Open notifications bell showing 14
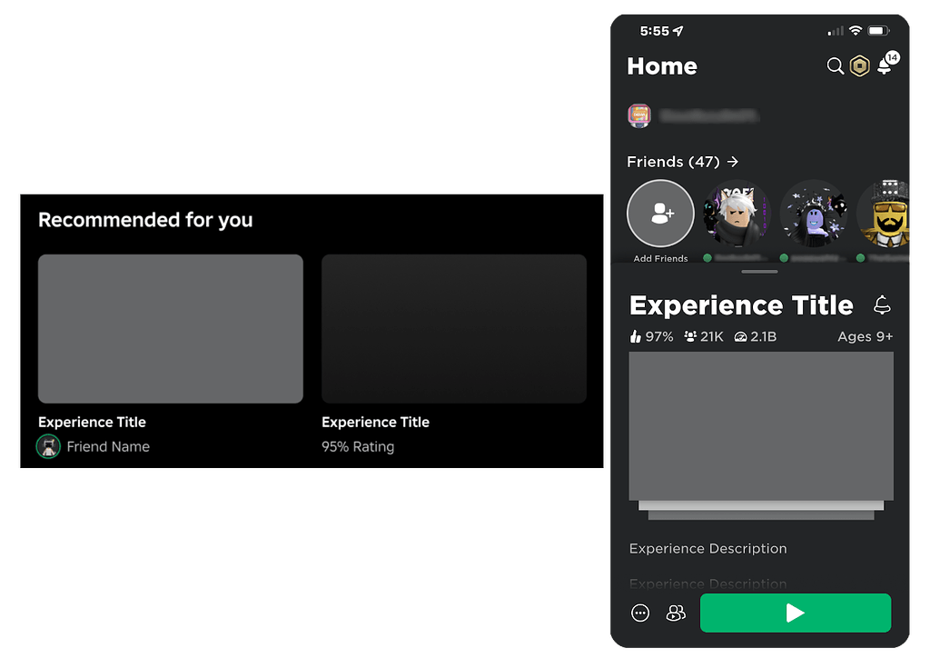The image size is (930, 658). pyautogui.click(x=886, y=64)
